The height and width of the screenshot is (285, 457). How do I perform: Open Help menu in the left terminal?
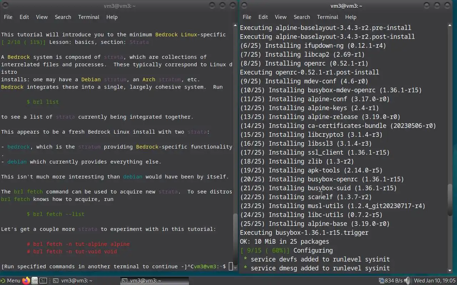(112, 17)
